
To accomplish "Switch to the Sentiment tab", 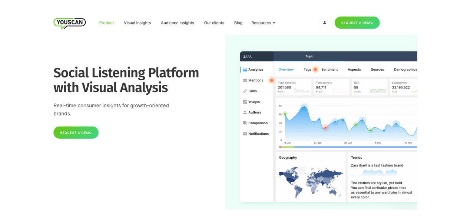I will (x=329, y=70).
